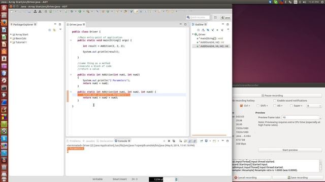Screen dimensions: 325x182
Task: Click the recorder log scrollbar
Action: [x=320, y=166]
